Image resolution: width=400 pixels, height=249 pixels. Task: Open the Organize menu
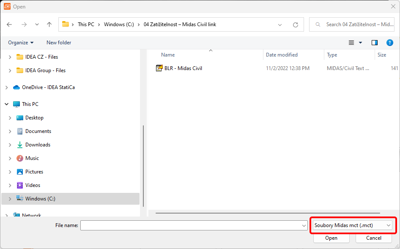coord(21,43)
